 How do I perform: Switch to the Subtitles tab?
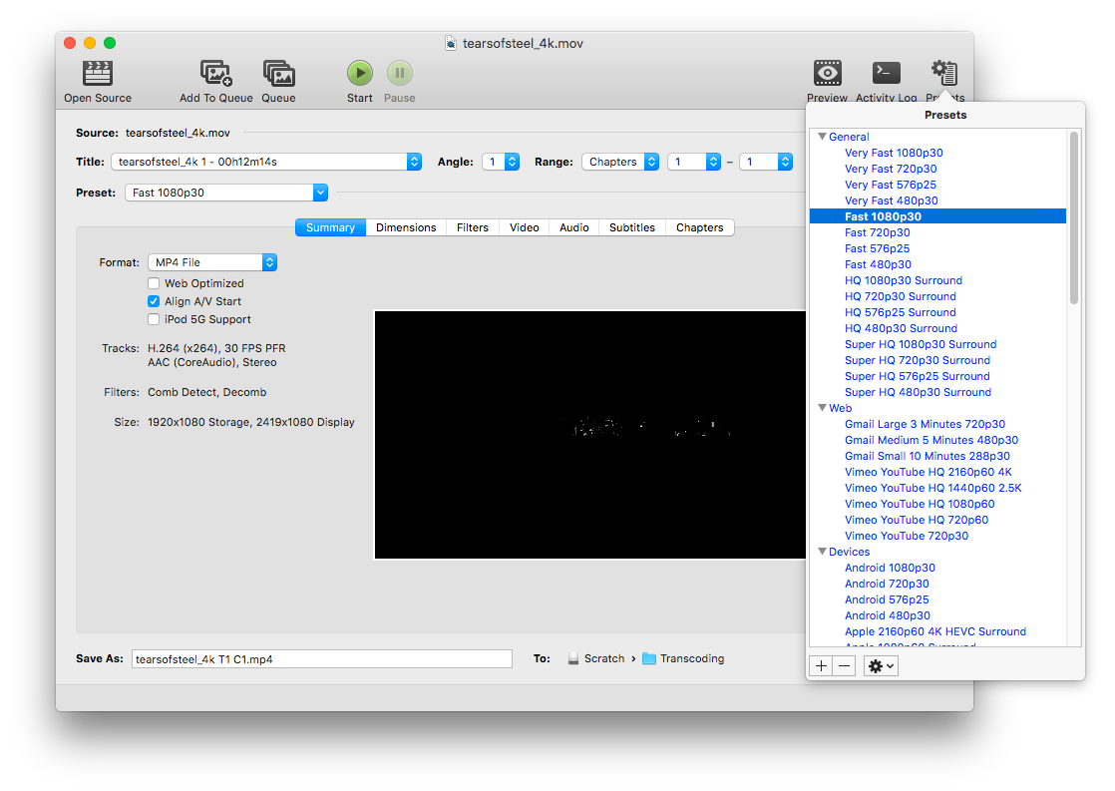(632, 227)
